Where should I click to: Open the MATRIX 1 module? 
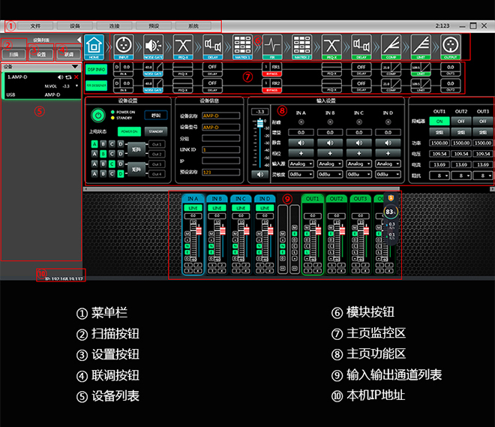click(242, 46)
